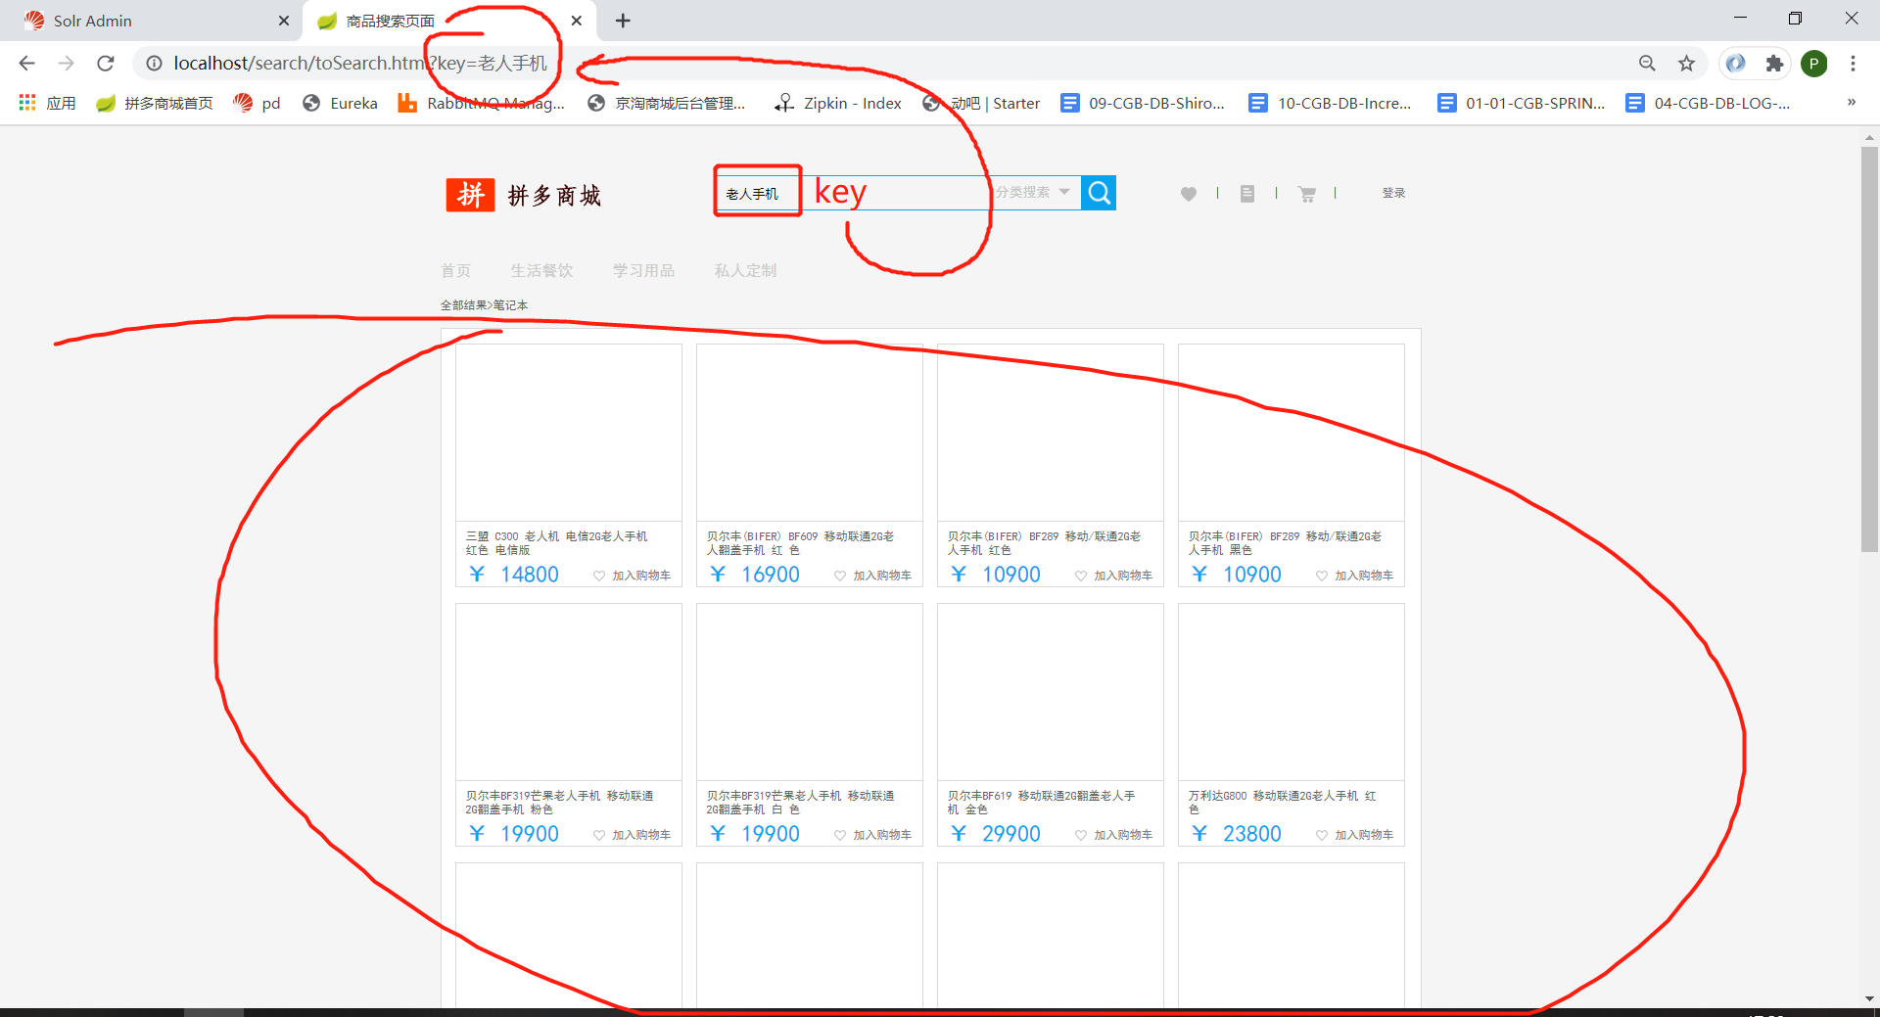Open the 私人定制 navigation item

[745, 270]
